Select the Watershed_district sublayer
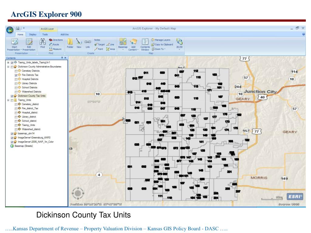Screen dimensions: 311x233 pos(31,129)
